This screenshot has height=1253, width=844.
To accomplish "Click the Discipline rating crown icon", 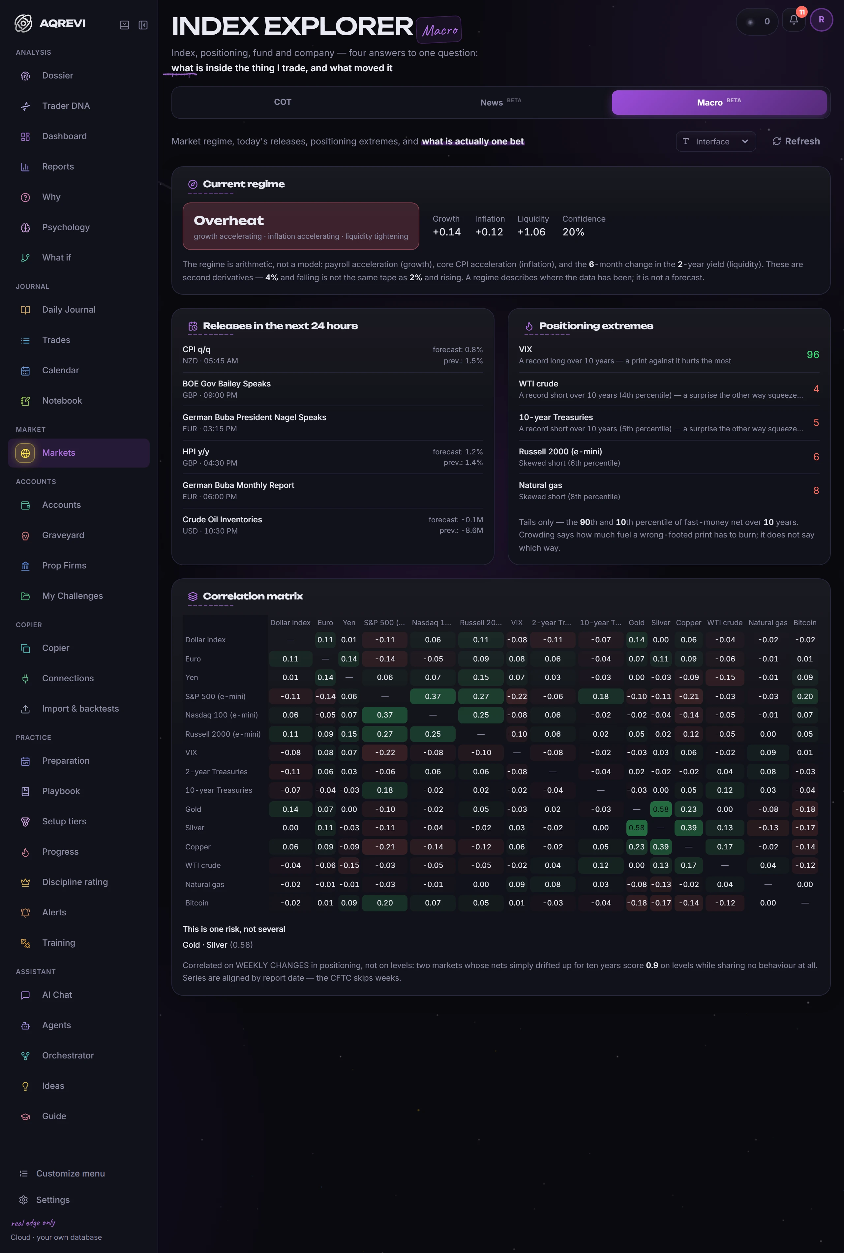I will (x=25, y=882).
